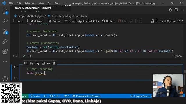Screen dimensions: 186x104
Task: Open the Run menu
Action: (57, 3)
